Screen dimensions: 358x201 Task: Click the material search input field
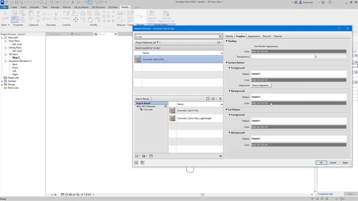[x=177, y=36]
